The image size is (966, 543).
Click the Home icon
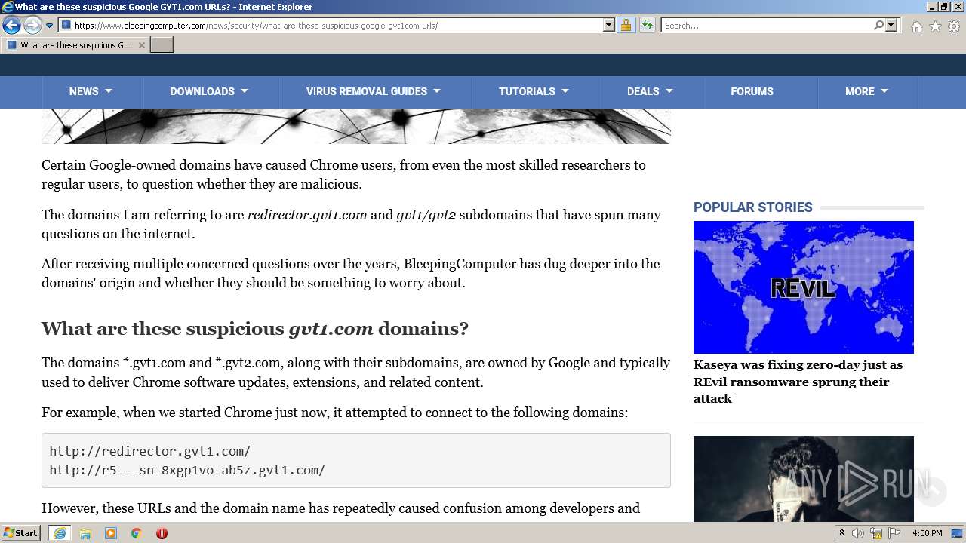[916, 26]
